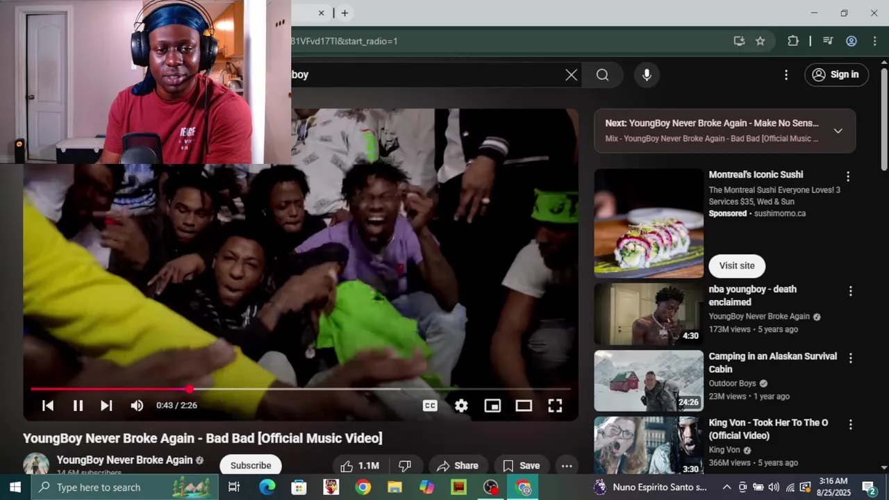Like the video with 1.1M likes
The height and width of the screenshot is (500, 889).
(360, 465)
